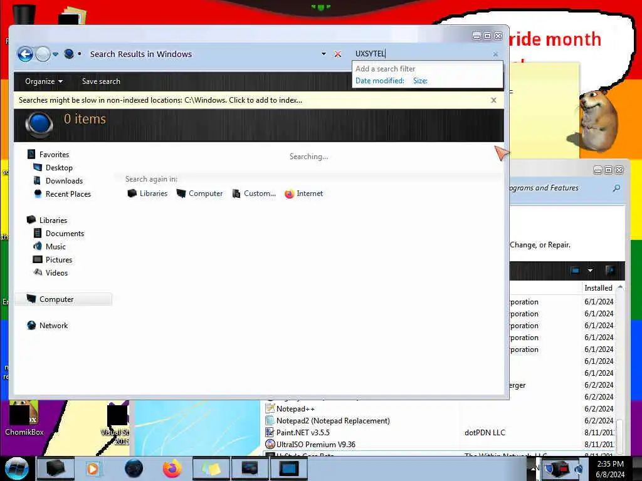Select UltraISO Premium V9.36 entry
642x481 pixels.
[x=316, y=444]
